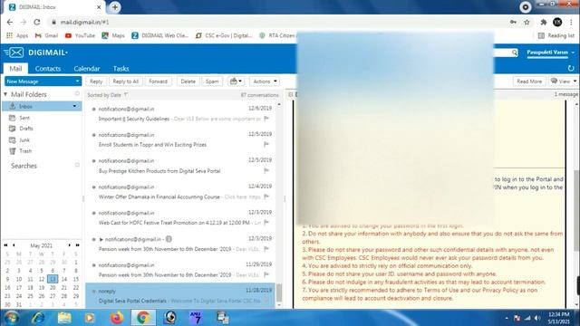The width and height of the screenshot is (580, 326).
Task: Open YouTube bookmark
Action: point(80,35)
